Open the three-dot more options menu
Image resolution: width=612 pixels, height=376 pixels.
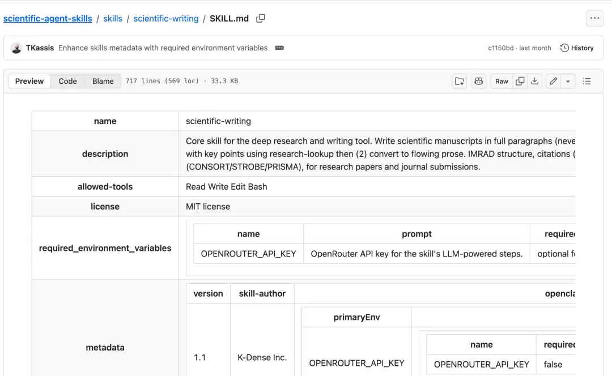(594, 18)
